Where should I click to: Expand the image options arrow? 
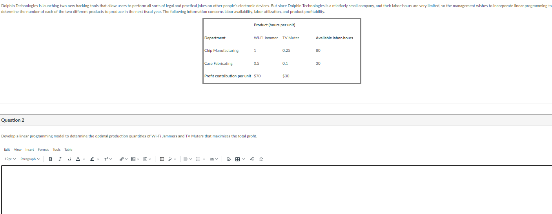138,159
